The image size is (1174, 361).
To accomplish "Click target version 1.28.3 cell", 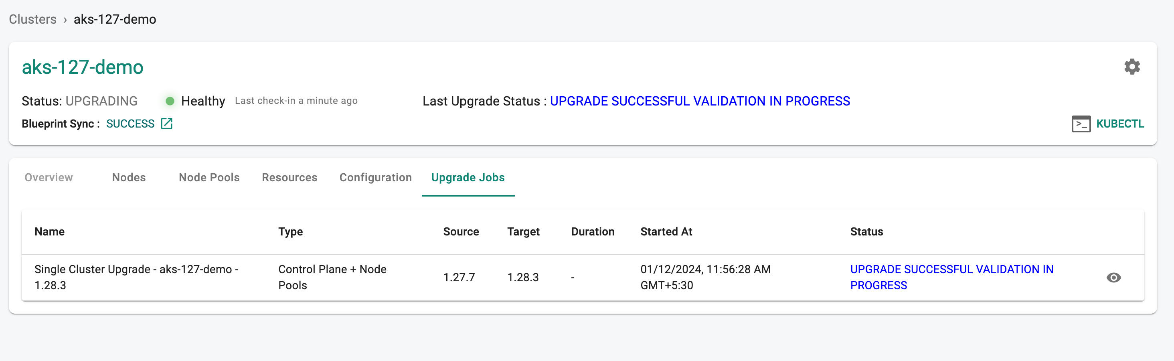I will click(523, 277).
